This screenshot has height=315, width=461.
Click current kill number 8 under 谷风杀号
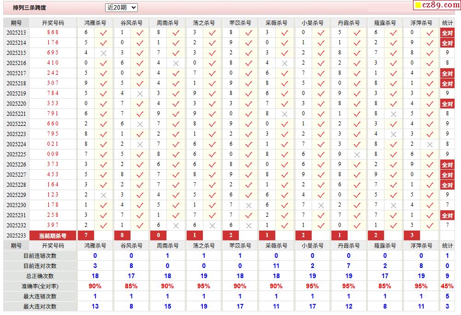122,235
